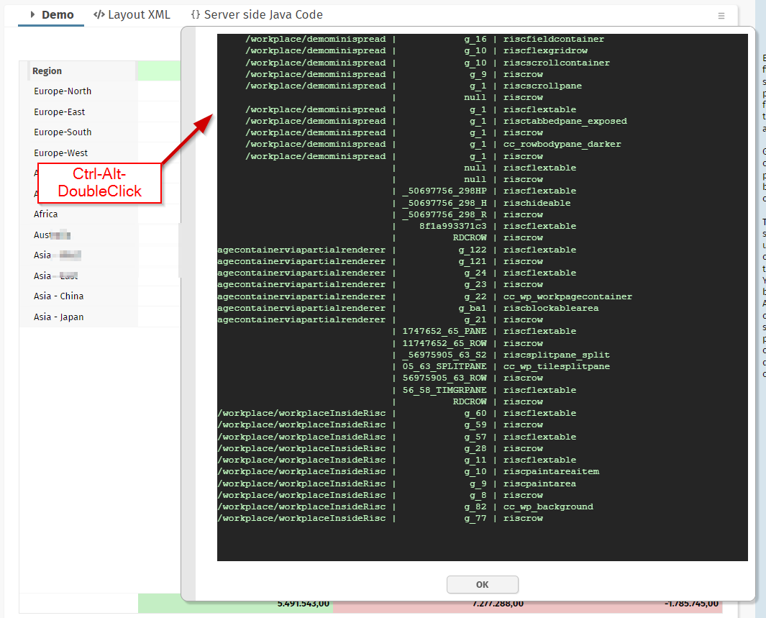
Task: Click the Asia - China row
Action: coord(58,296)
